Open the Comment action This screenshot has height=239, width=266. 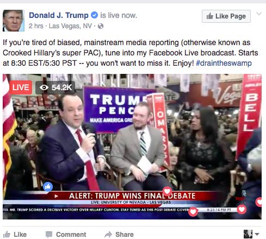click(66, 235)
